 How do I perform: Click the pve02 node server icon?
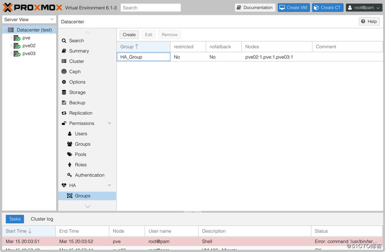click(x=17, y=46)
